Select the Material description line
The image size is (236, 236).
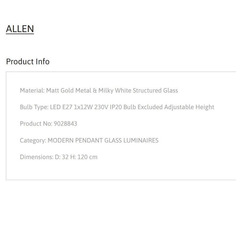99,91
